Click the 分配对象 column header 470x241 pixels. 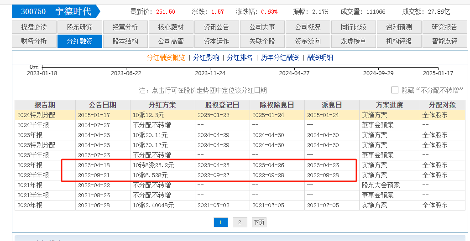443,105
